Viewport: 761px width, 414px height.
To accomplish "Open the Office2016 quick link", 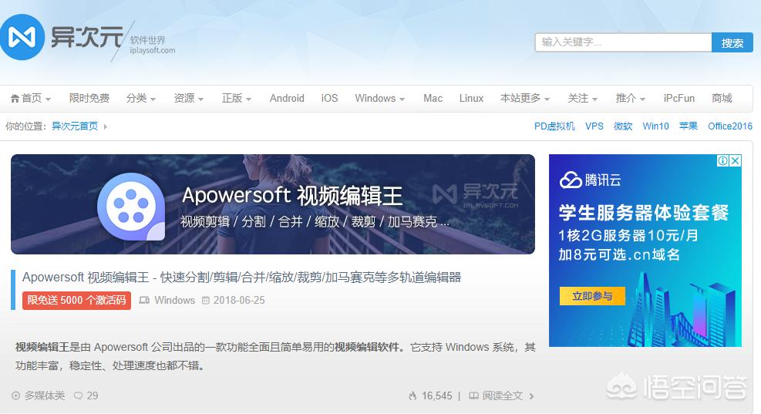I will pyautogui.click(x=730, y=126).
